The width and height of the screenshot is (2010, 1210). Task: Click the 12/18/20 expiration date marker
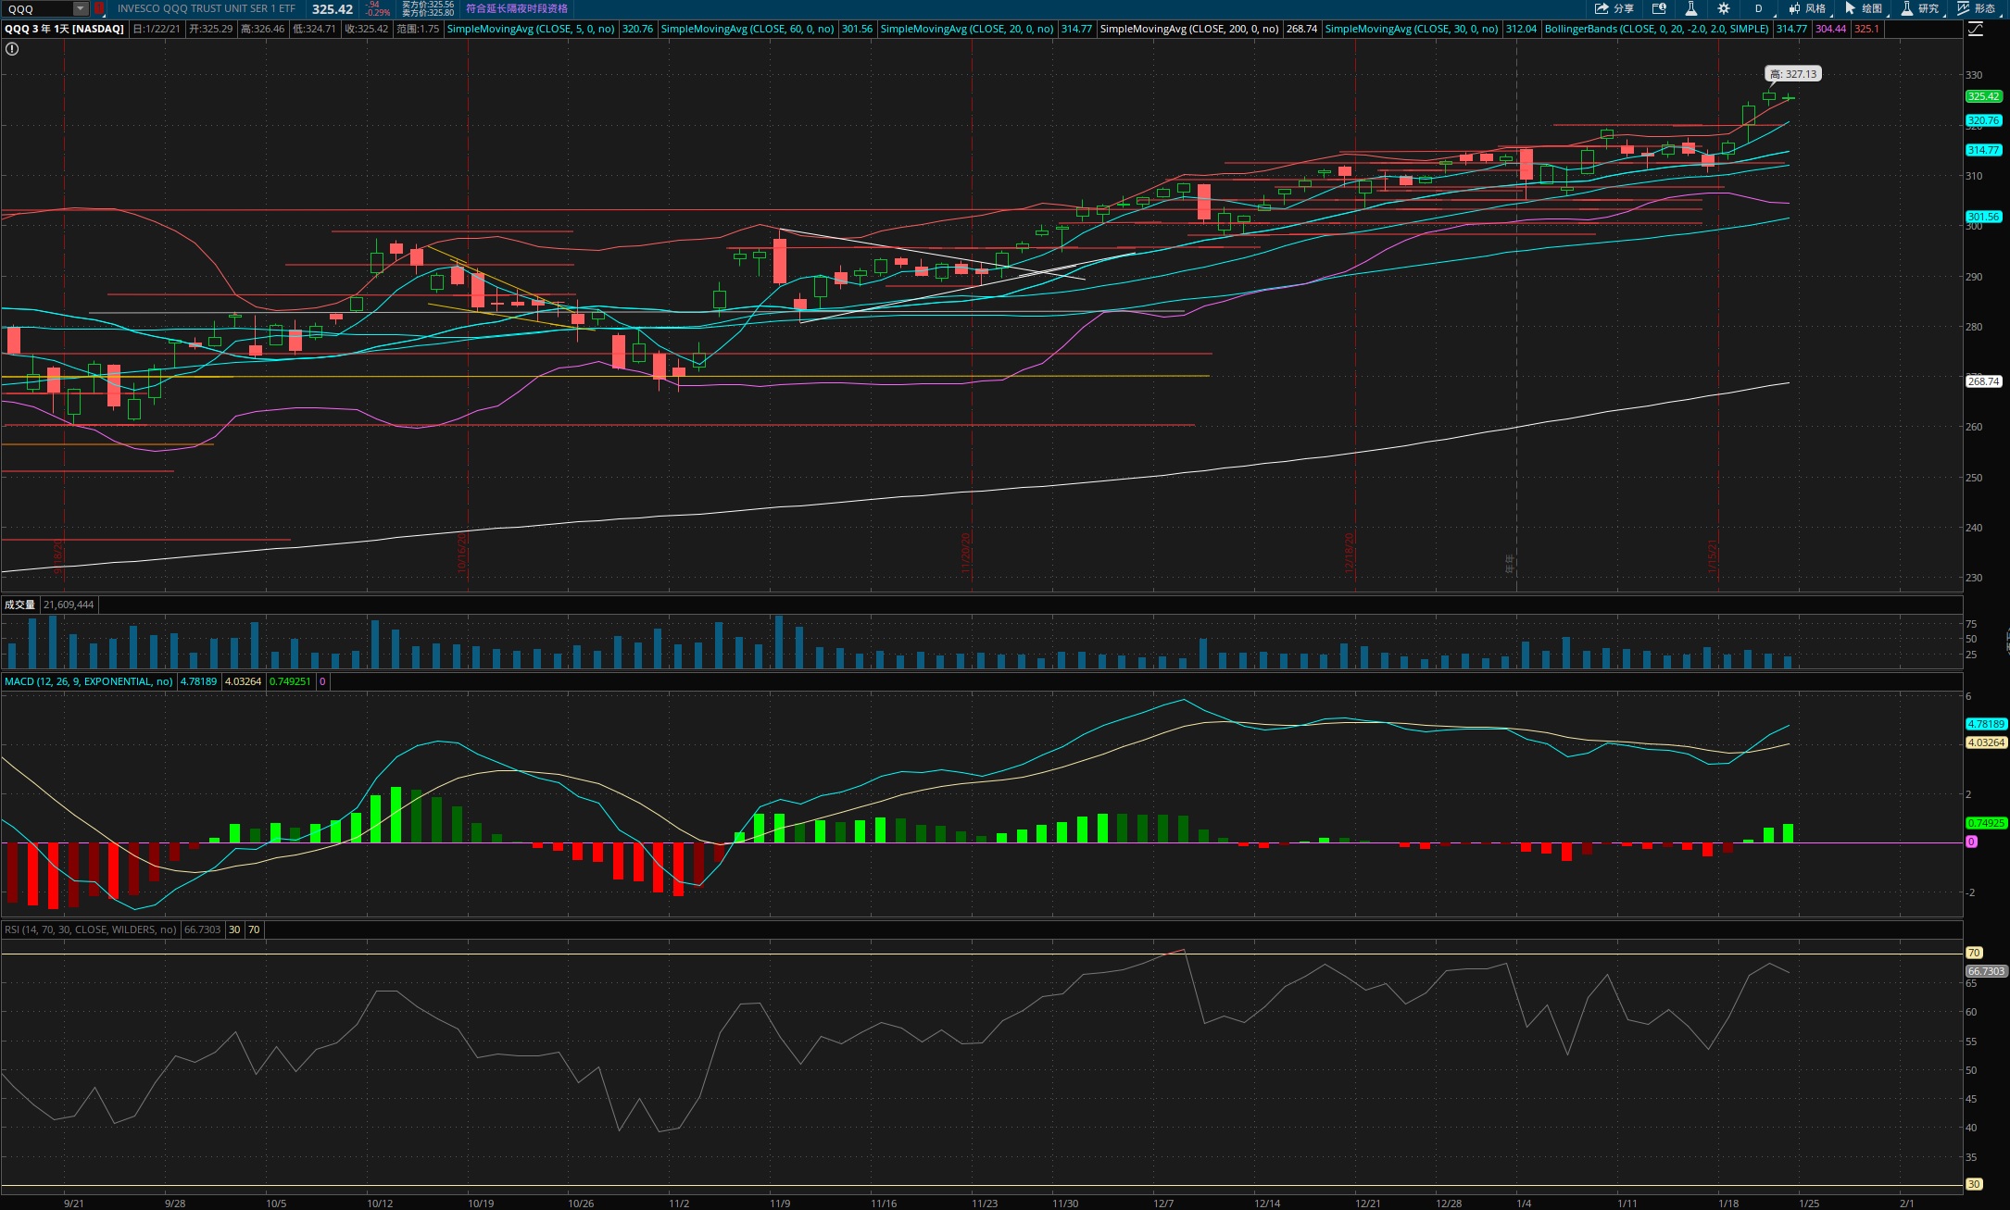[1350, 552]
